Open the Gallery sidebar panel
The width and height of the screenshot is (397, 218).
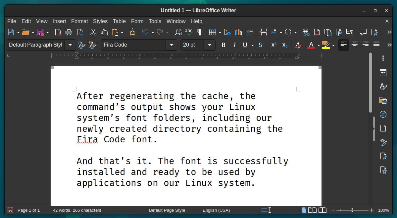coord(383,100)
